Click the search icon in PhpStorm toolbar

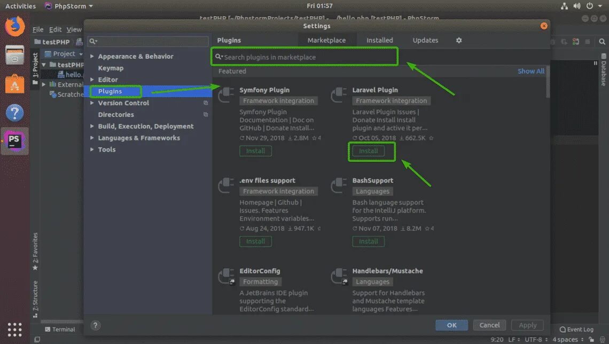coord(602,42)
